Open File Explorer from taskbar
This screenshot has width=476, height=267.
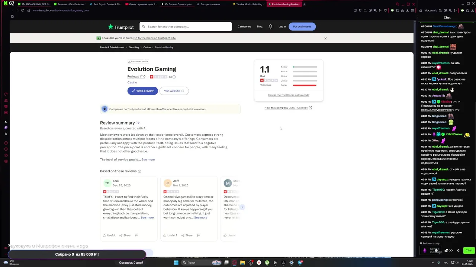click(242, 263)
